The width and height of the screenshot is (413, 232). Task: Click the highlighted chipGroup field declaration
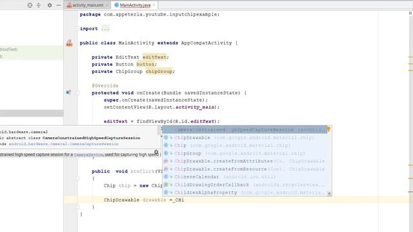click(x=159, y=72)
